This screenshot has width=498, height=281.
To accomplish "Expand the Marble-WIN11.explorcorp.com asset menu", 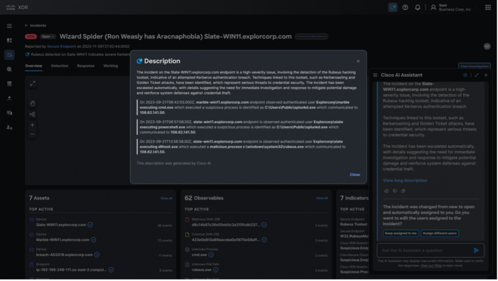I will (93, 240).
